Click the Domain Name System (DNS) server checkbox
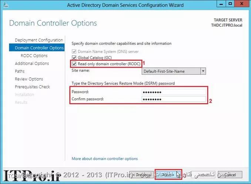This screenshot has height=184, width=251. point(74,52)
